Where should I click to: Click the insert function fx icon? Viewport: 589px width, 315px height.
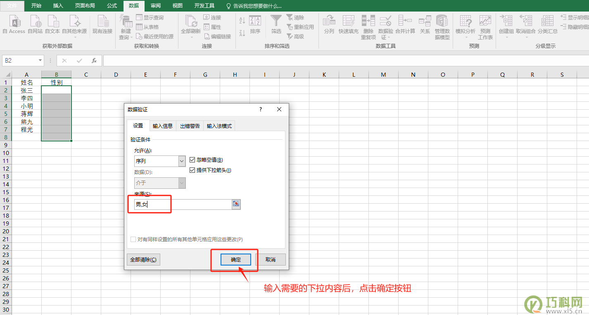tap(94, 61)
